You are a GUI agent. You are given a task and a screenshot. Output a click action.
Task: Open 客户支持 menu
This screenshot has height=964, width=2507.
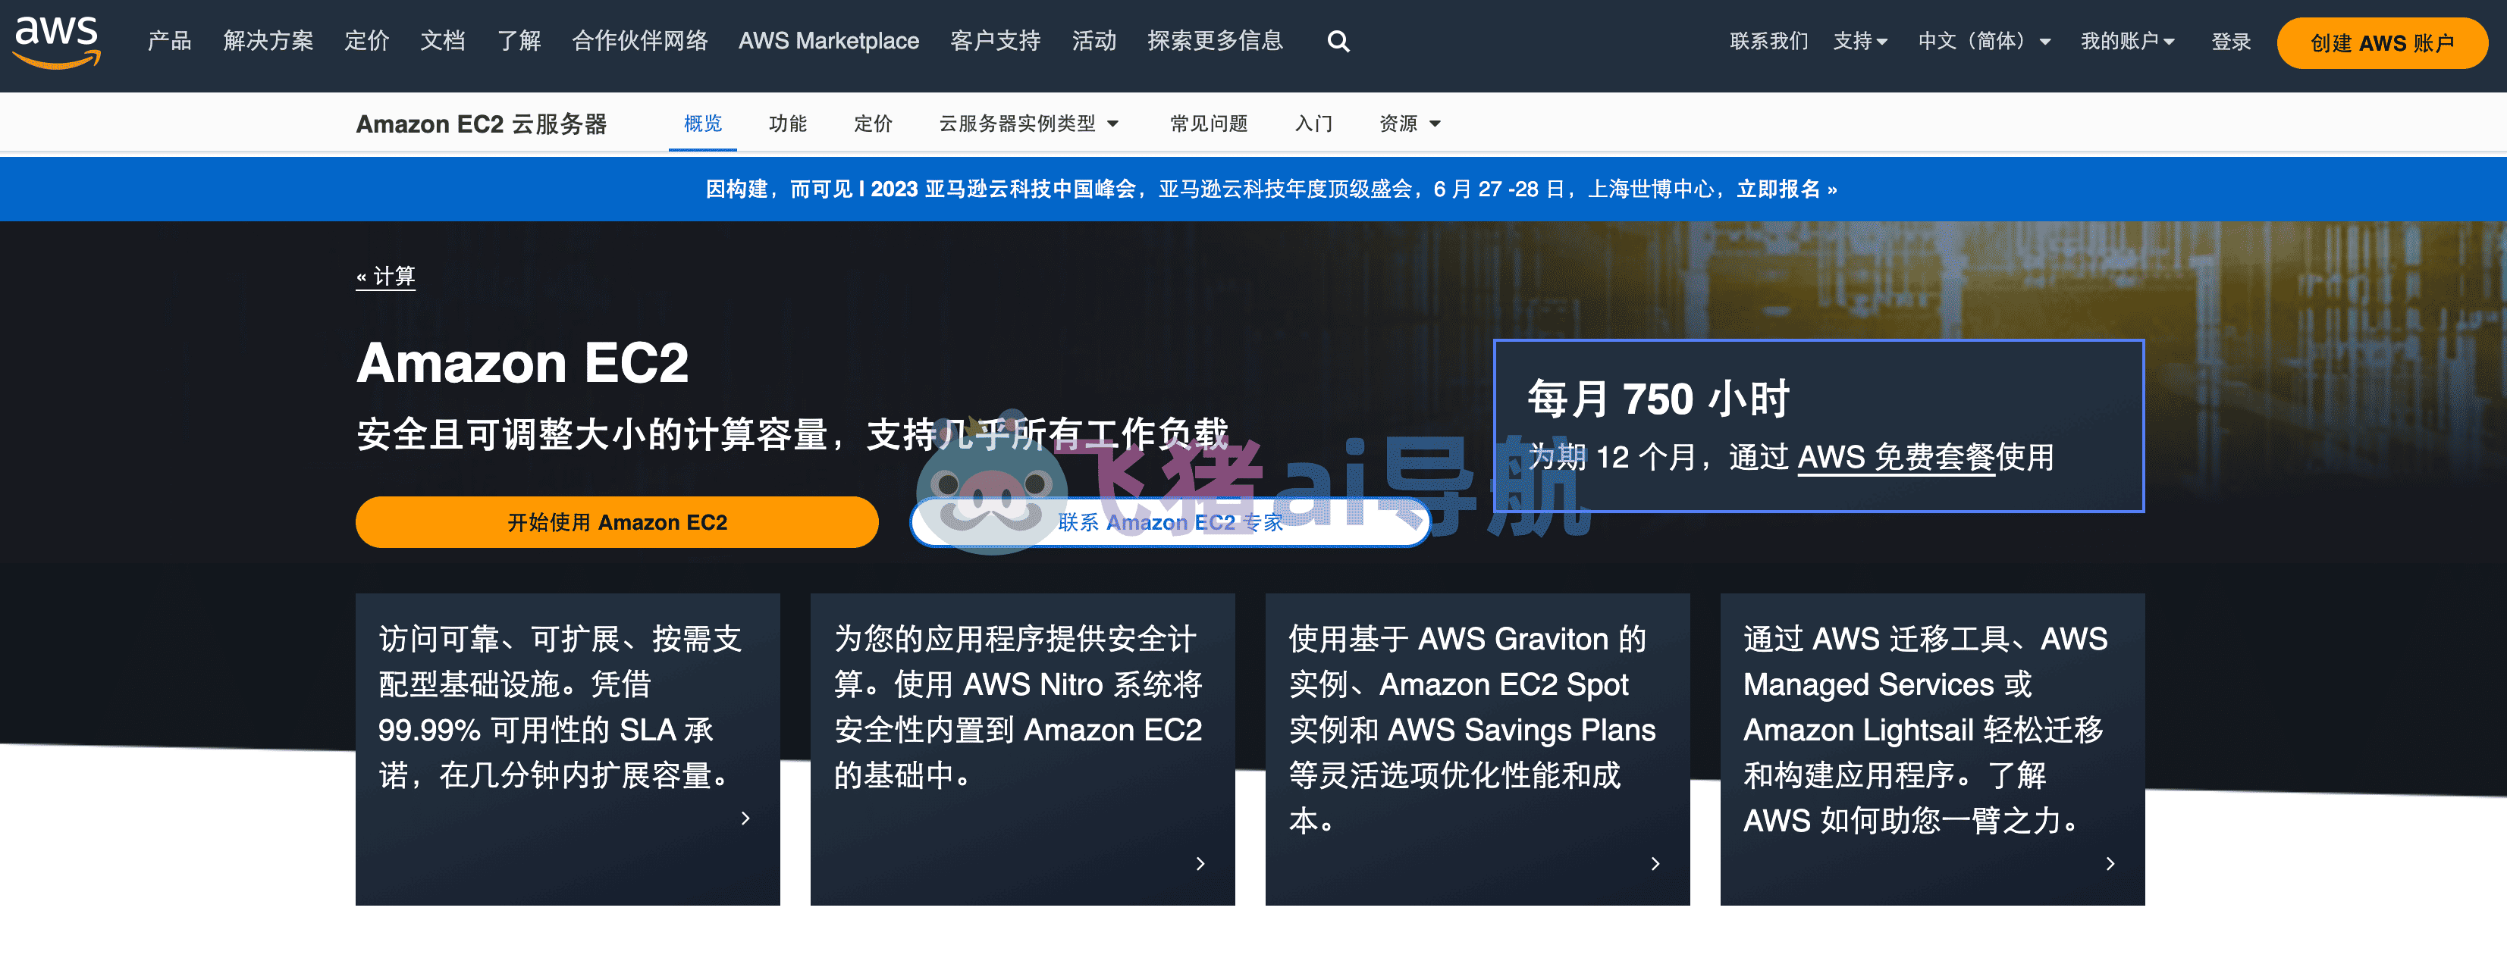tap(995, 41)
